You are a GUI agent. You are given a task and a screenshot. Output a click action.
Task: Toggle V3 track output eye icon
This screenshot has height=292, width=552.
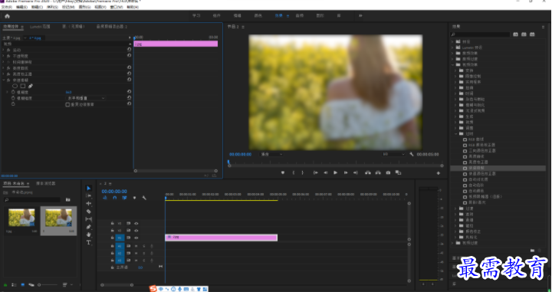(x=136, y=223)
